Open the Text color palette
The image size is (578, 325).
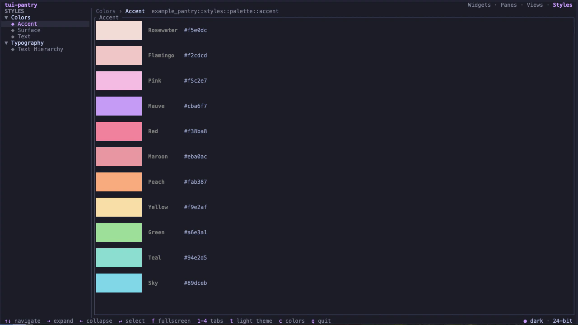(24, 37)
